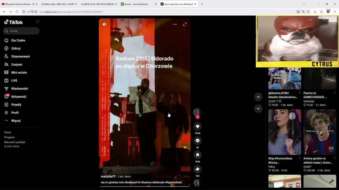Image resolution: width=339 pixels, height=190 pixels.
Task: Mute the TikTok video sound
Action: point(105,24)
